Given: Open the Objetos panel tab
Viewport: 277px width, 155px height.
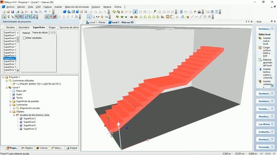Looking at the screenshot, I should click(27, 148).
